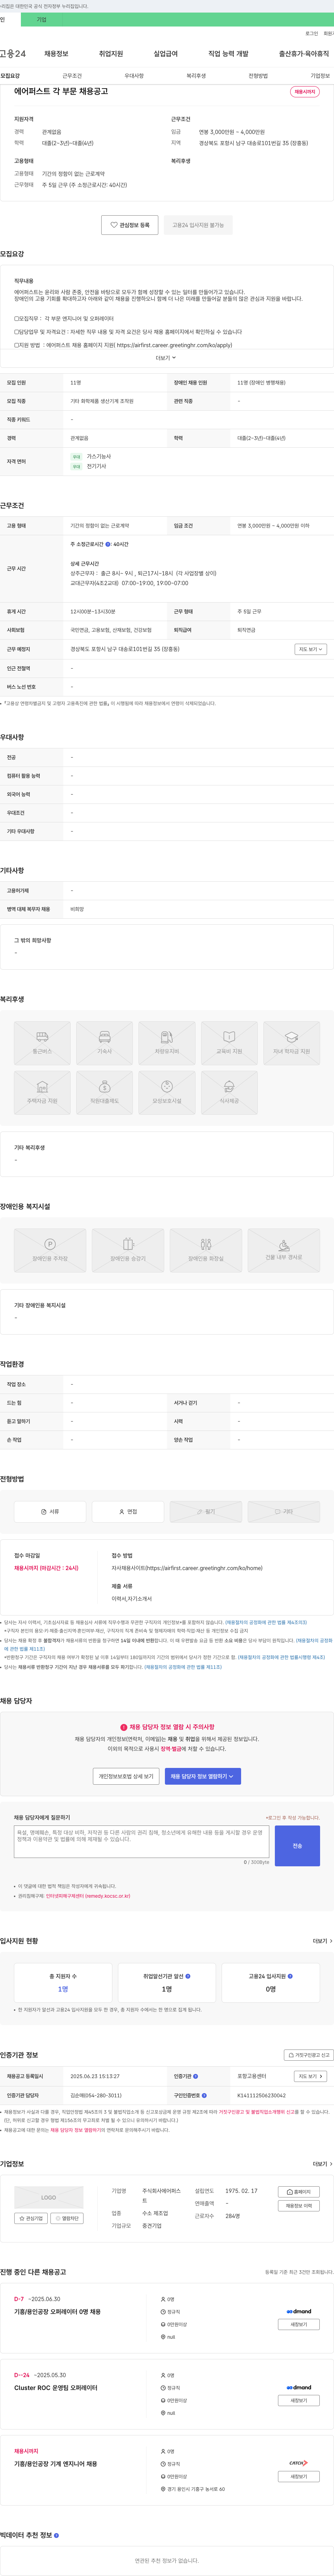Switch to the 우대사항 tab

pos(134,76)
